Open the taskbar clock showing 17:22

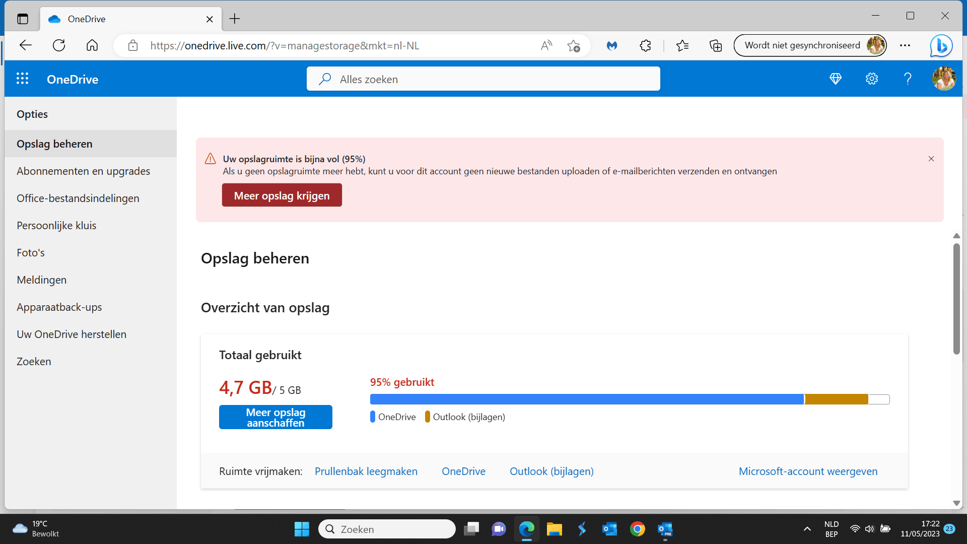click(x=920, y=529)
